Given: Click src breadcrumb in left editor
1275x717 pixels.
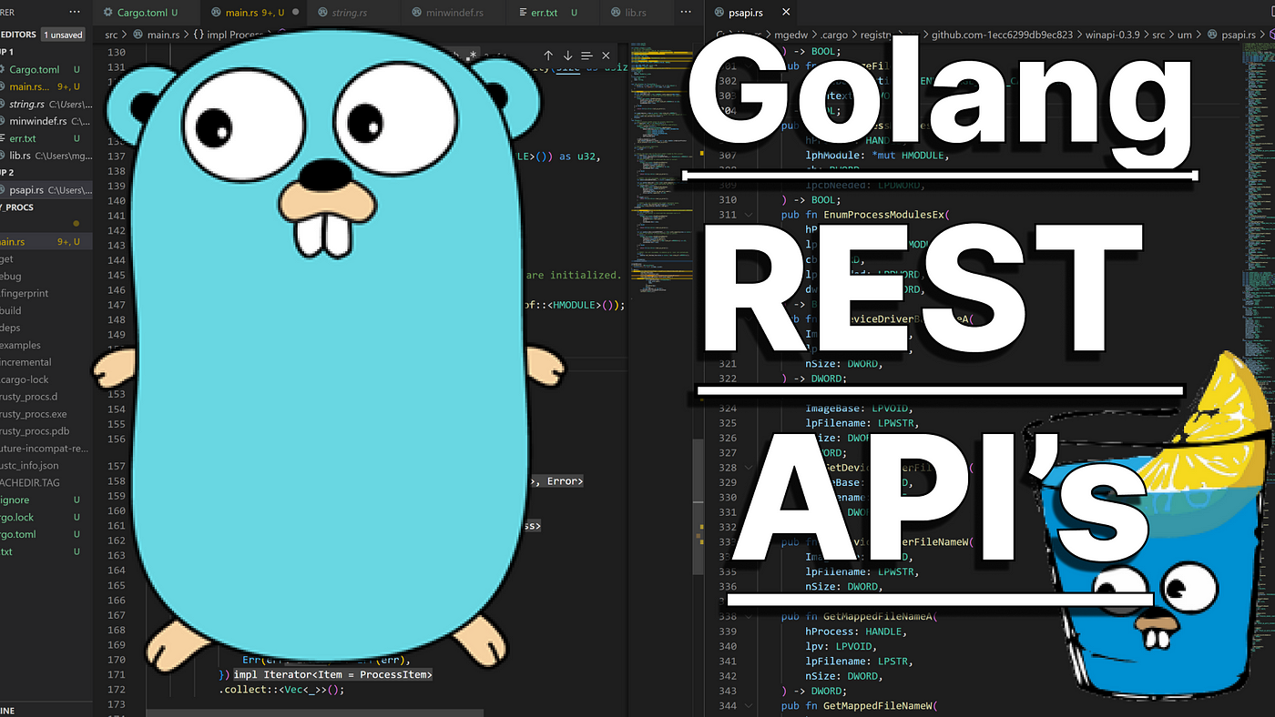Looking at the screenshot, I should 112,35.
